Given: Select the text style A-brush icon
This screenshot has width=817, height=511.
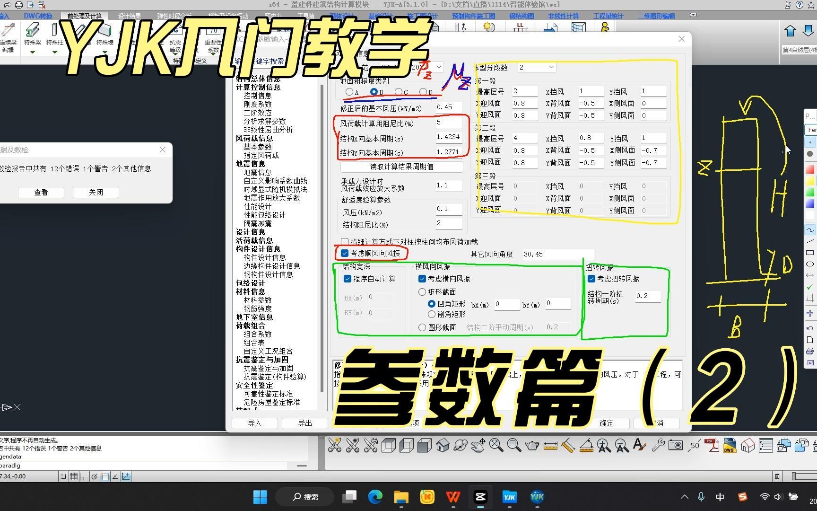Looking at the screenshot, I should point(639,445).
